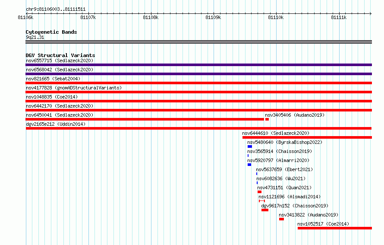Click the 81106k ruler tick label
The height and width of the screenshot is (245, 384).
[x=25, y=17]
